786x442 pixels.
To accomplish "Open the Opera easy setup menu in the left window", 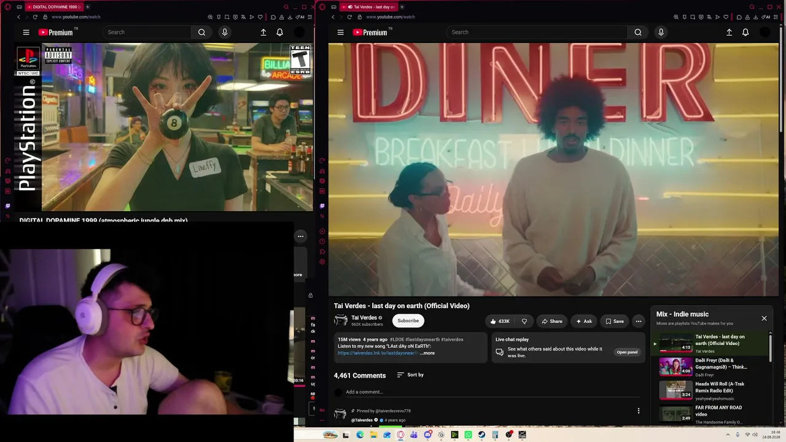I will coord(309,17).
